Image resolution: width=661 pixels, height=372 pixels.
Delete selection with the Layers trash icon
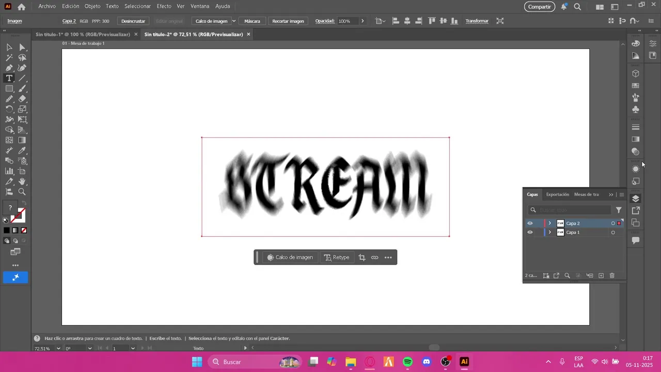pos(612,276)
